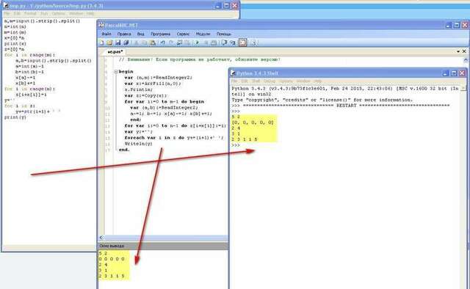This screenshot has height=289, width=470.
Task: Click the Python shell vertical scrollbar up arrow
Action: (x=463, y=88)
